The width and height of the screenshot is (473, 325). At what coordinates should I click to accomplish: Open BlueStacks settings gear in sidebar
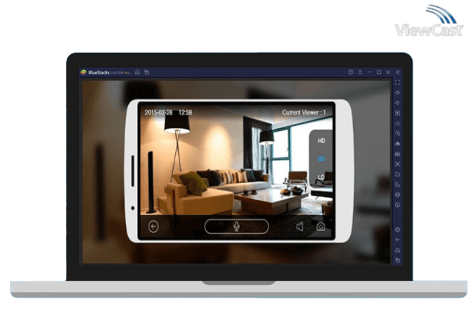[x=398, y=229]
